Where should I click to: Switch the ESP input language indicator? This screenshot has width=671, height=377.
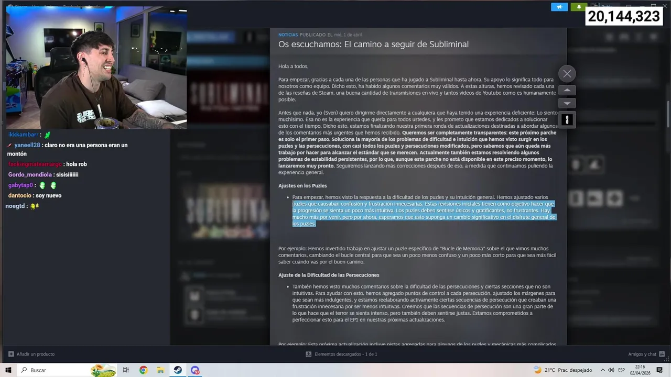click(x=622, y=370)
